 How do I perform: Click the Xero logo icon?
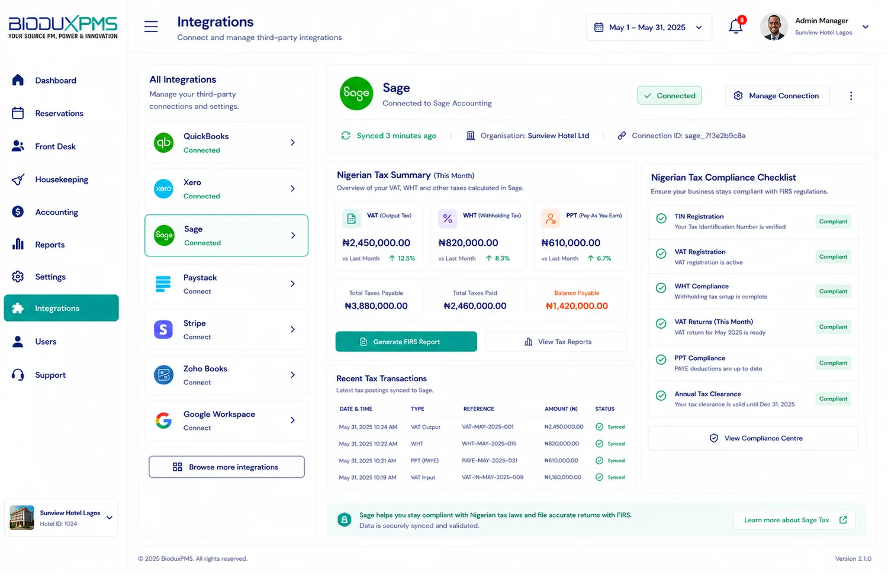164,189
